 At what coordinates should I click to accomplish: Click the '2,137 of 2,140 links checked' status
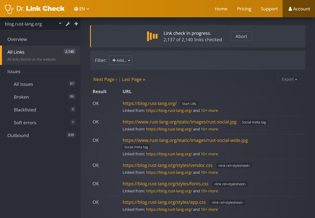193,40
